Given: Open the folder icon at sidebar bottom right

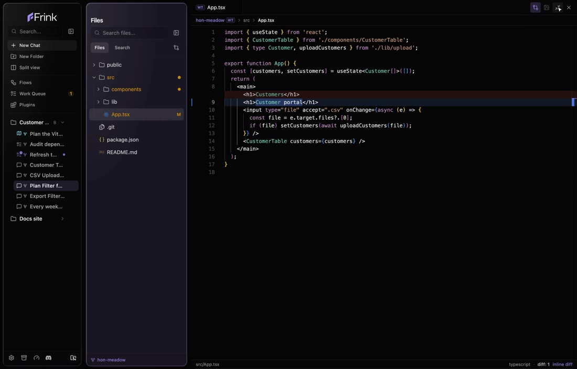Looking at the screenshot, I should [x=73, y=357].
